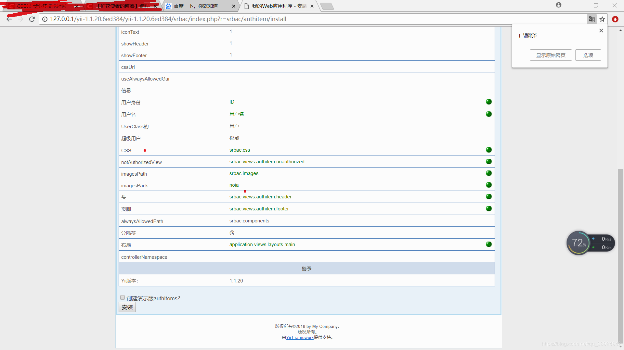Click the 已翻译 popup title
Viewport: 624px width, 350px height.
(x=528, y=36)
